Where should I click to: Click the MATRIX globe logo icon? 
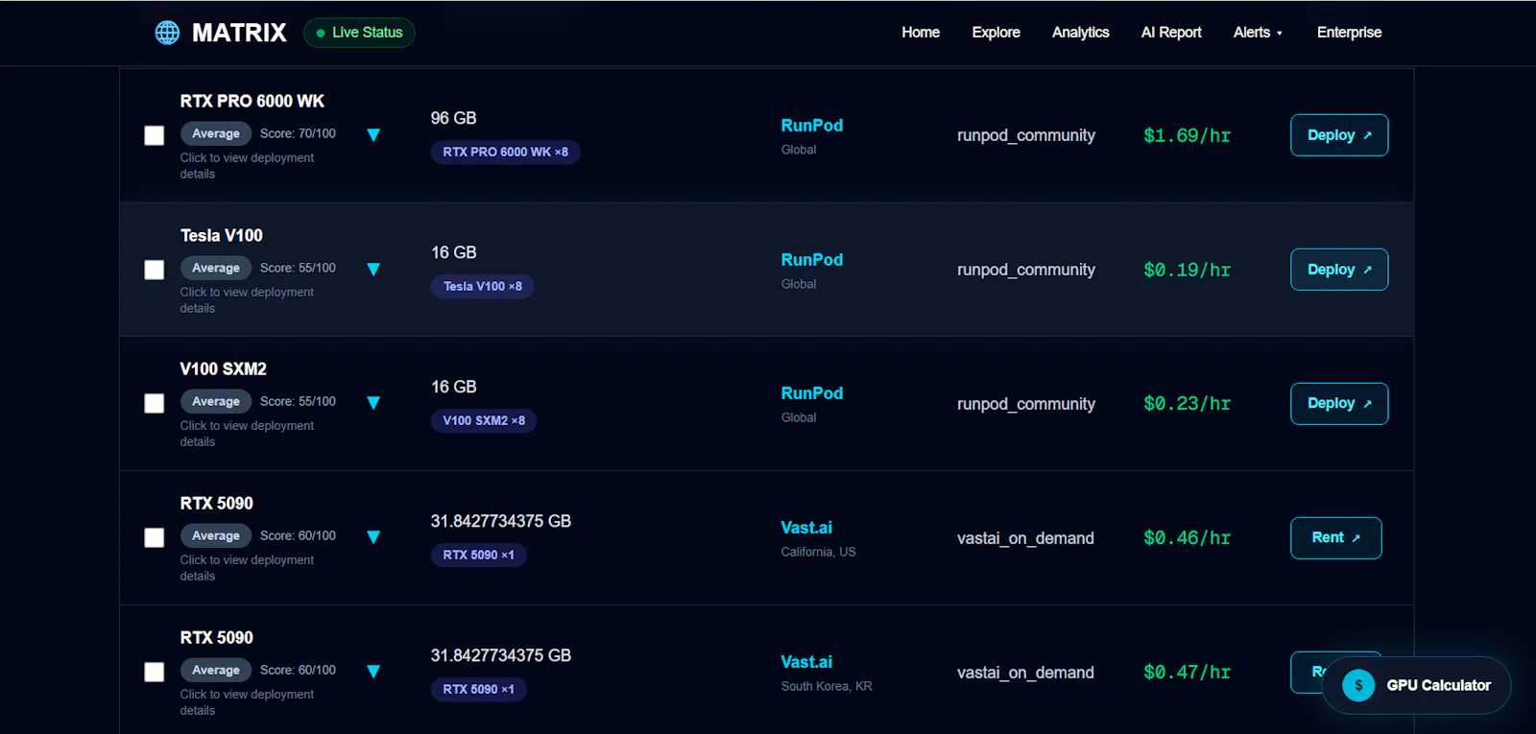167,33
